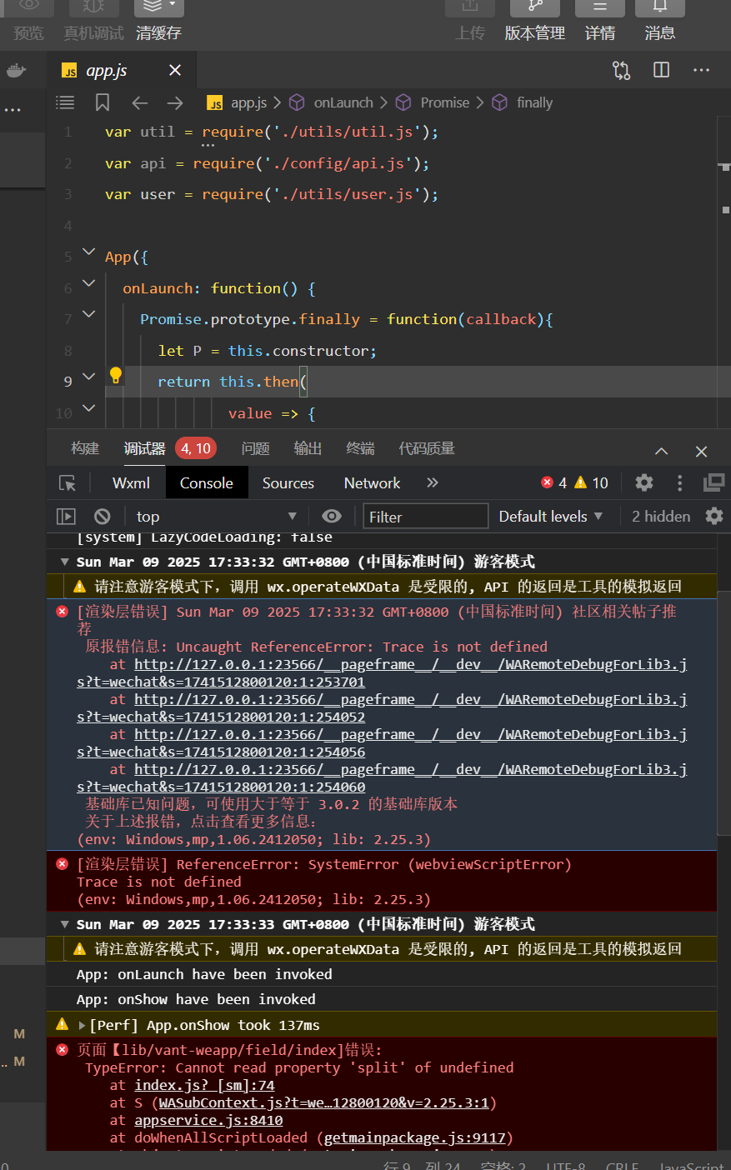Image resolution: width=731 pixels, height=1170 pixels.
Task: Open the docker whale sidebar icon
Action: point(17,71)
